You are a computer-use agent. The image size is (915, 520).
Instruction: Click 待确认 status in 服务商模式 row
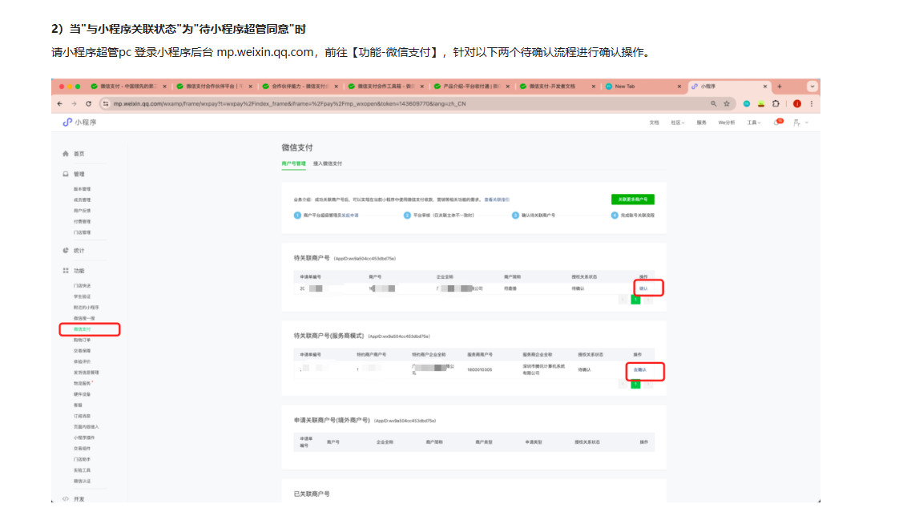(x=584, y=370)
